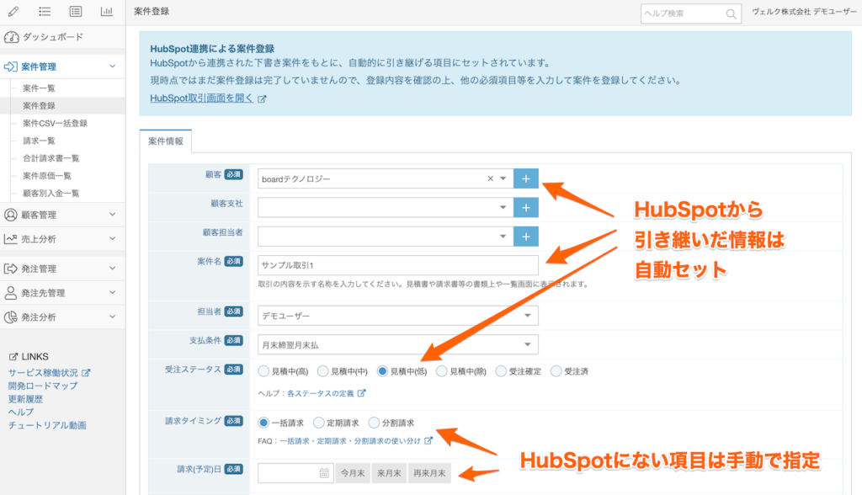Open the 開発ロードマップ link
862x495 pixels.
point(43,386)
